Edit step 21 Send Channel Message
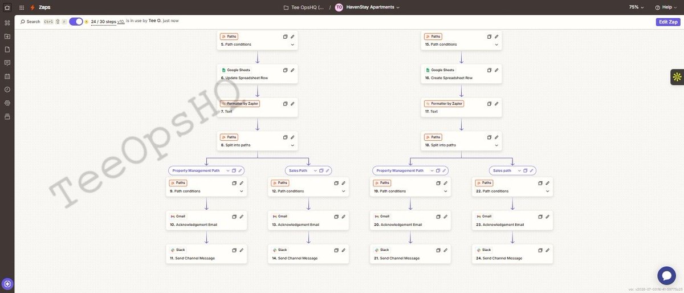This screenshot has width=684, height=293. [x=446, y=250]
